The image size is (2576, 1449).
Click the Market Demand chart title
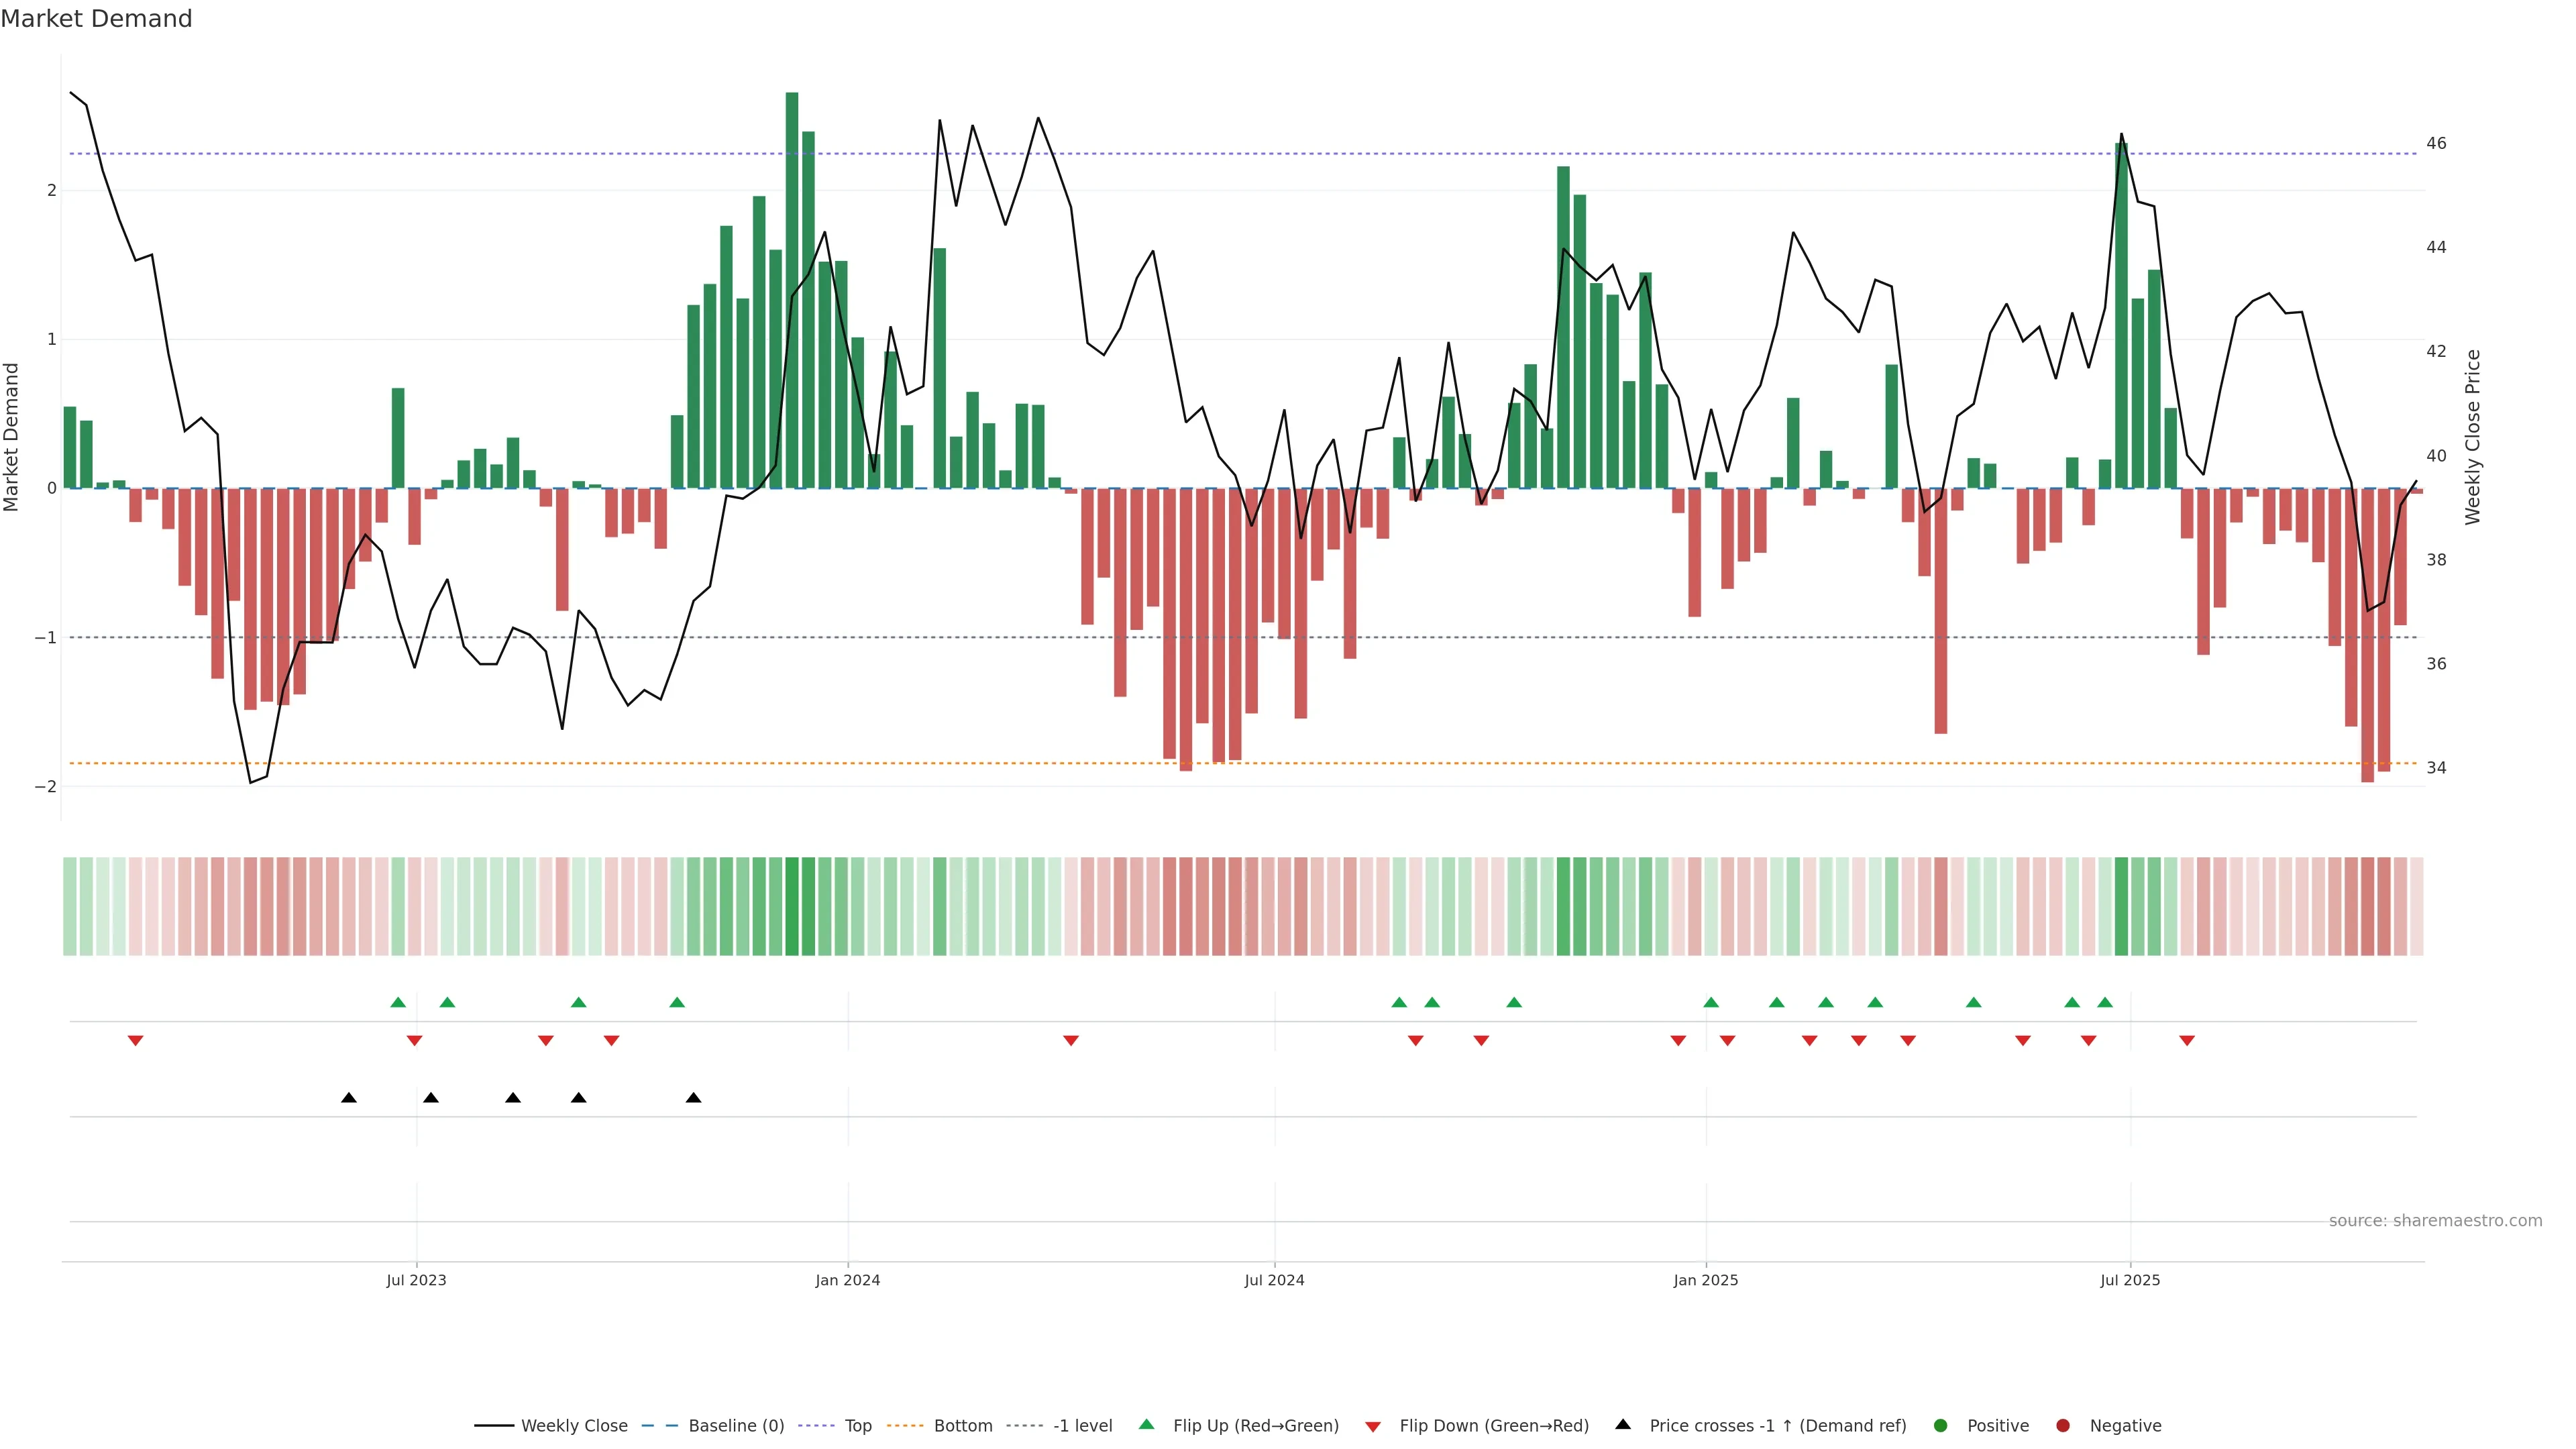(x=96, y=19)
